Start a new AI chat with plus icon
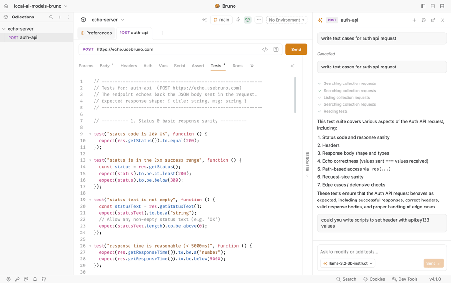The width and height of the screenshot is (451, 283). [414, 20]
